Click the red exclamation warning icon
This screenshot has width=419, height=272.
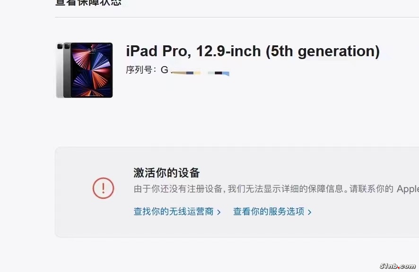103,188
